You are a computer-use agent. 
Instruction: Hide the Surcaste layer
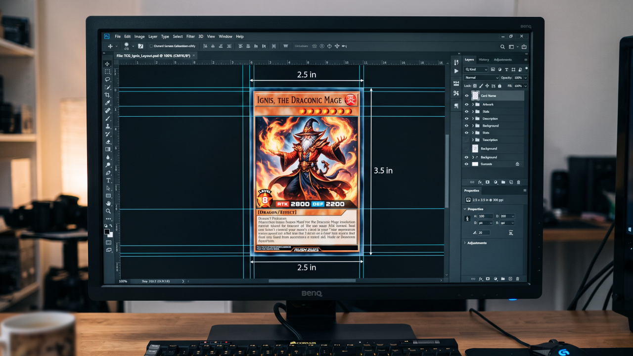point(466,164)
